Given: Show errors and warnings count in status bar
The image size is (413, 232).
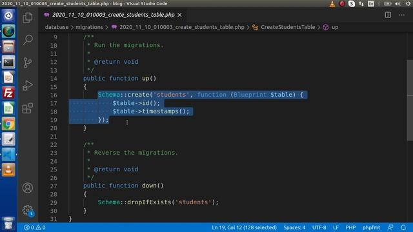Looking at the screenshot, I should (34, 227).
